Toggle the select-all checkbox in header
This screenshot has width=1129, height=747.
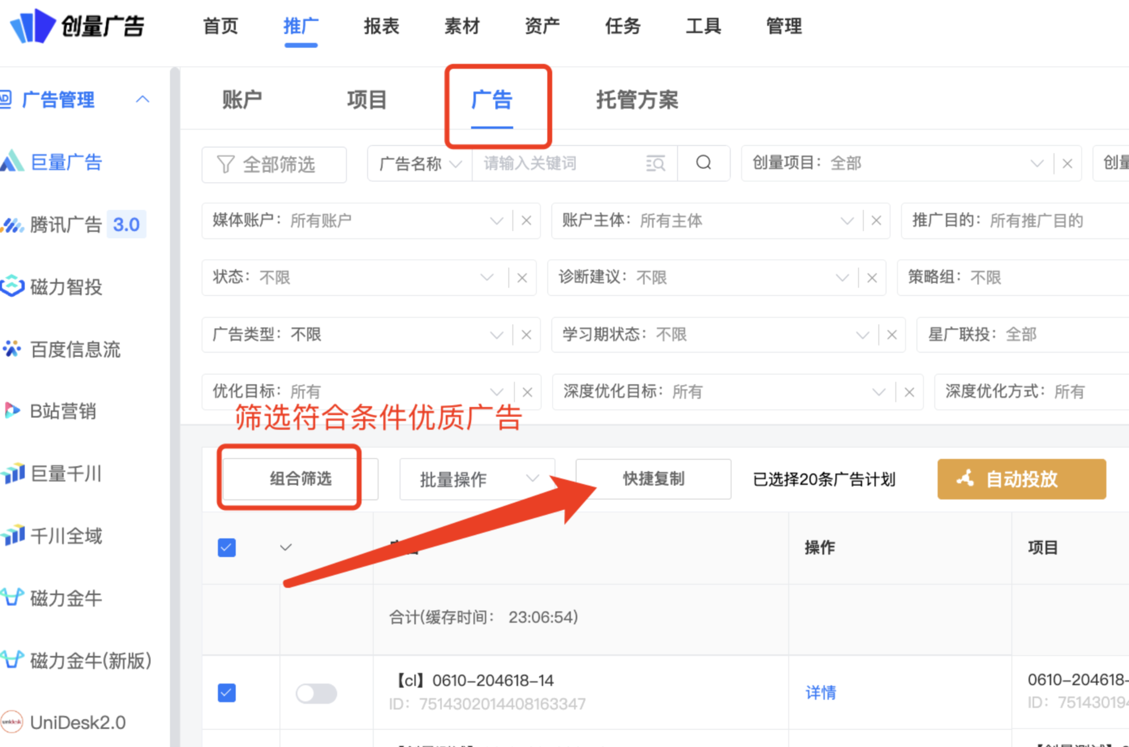tap(227, 547)
